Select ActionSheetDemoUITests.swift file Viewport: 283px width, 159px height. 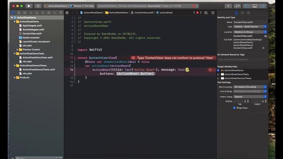coord(38,69)
